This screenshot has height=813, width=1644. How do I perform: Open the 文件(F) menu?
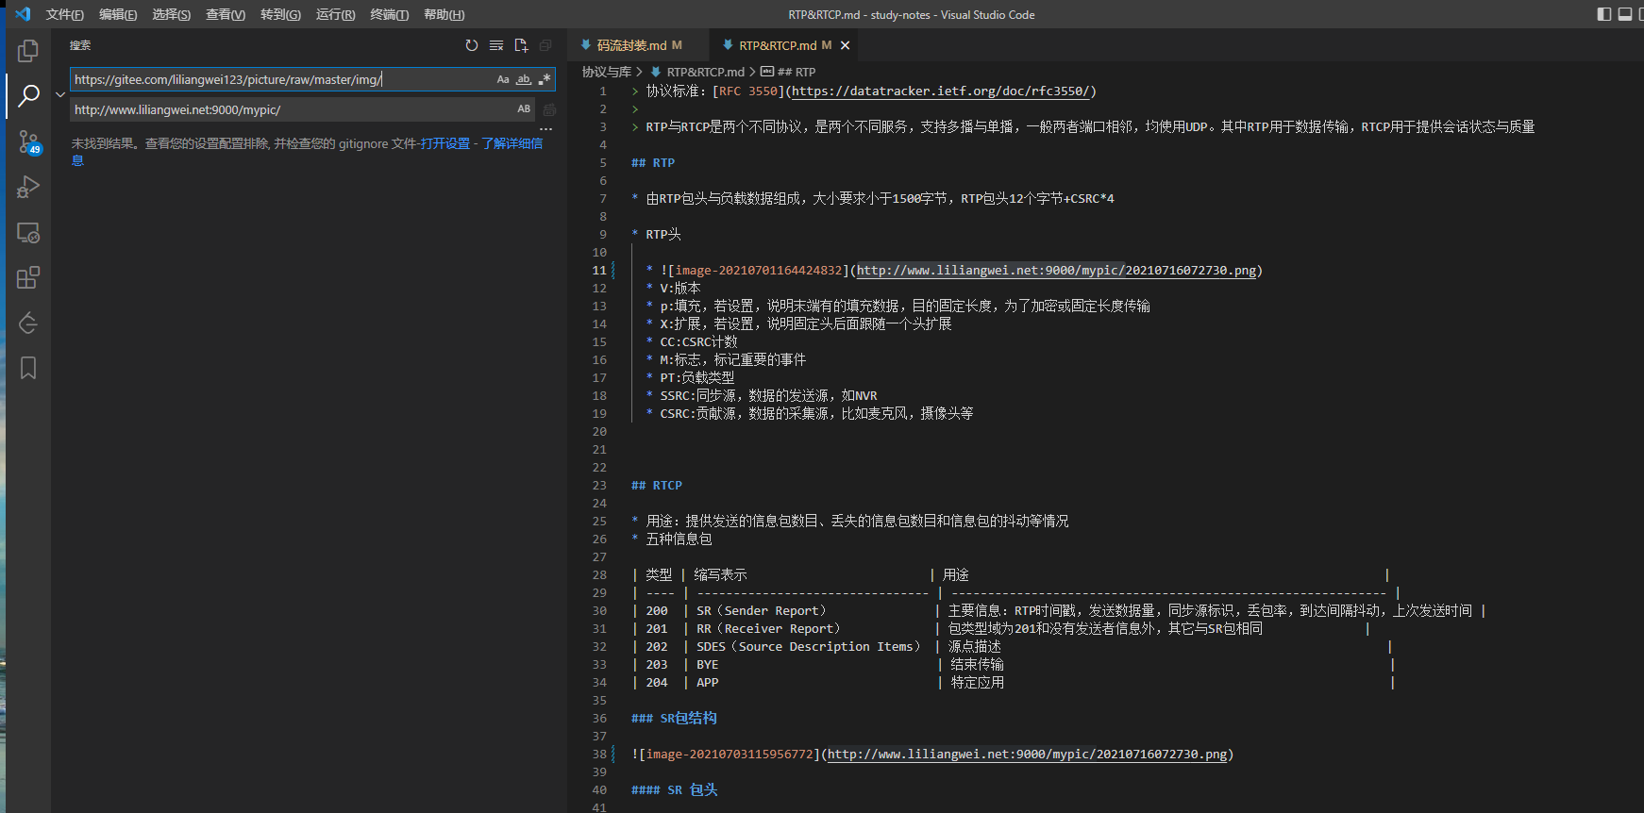(65, 14)
